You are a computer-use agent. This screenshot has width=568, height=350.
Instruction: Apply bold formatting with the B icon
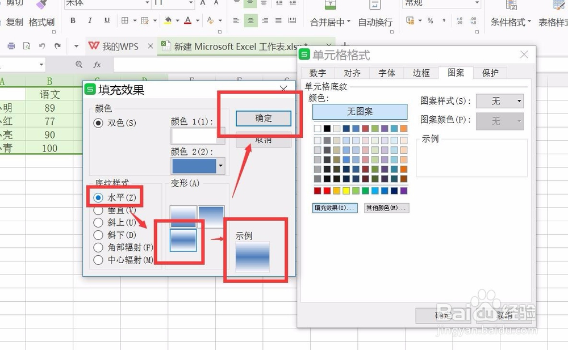73,20
